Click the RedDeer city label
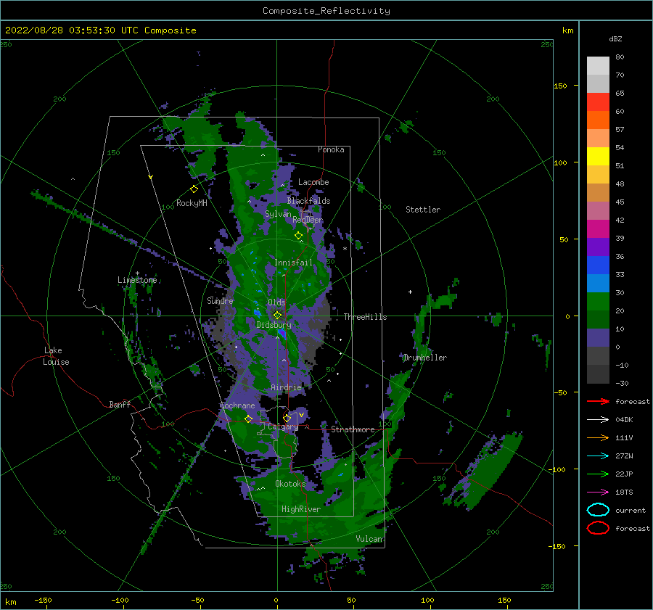653x610 pixels. [308, 220]
